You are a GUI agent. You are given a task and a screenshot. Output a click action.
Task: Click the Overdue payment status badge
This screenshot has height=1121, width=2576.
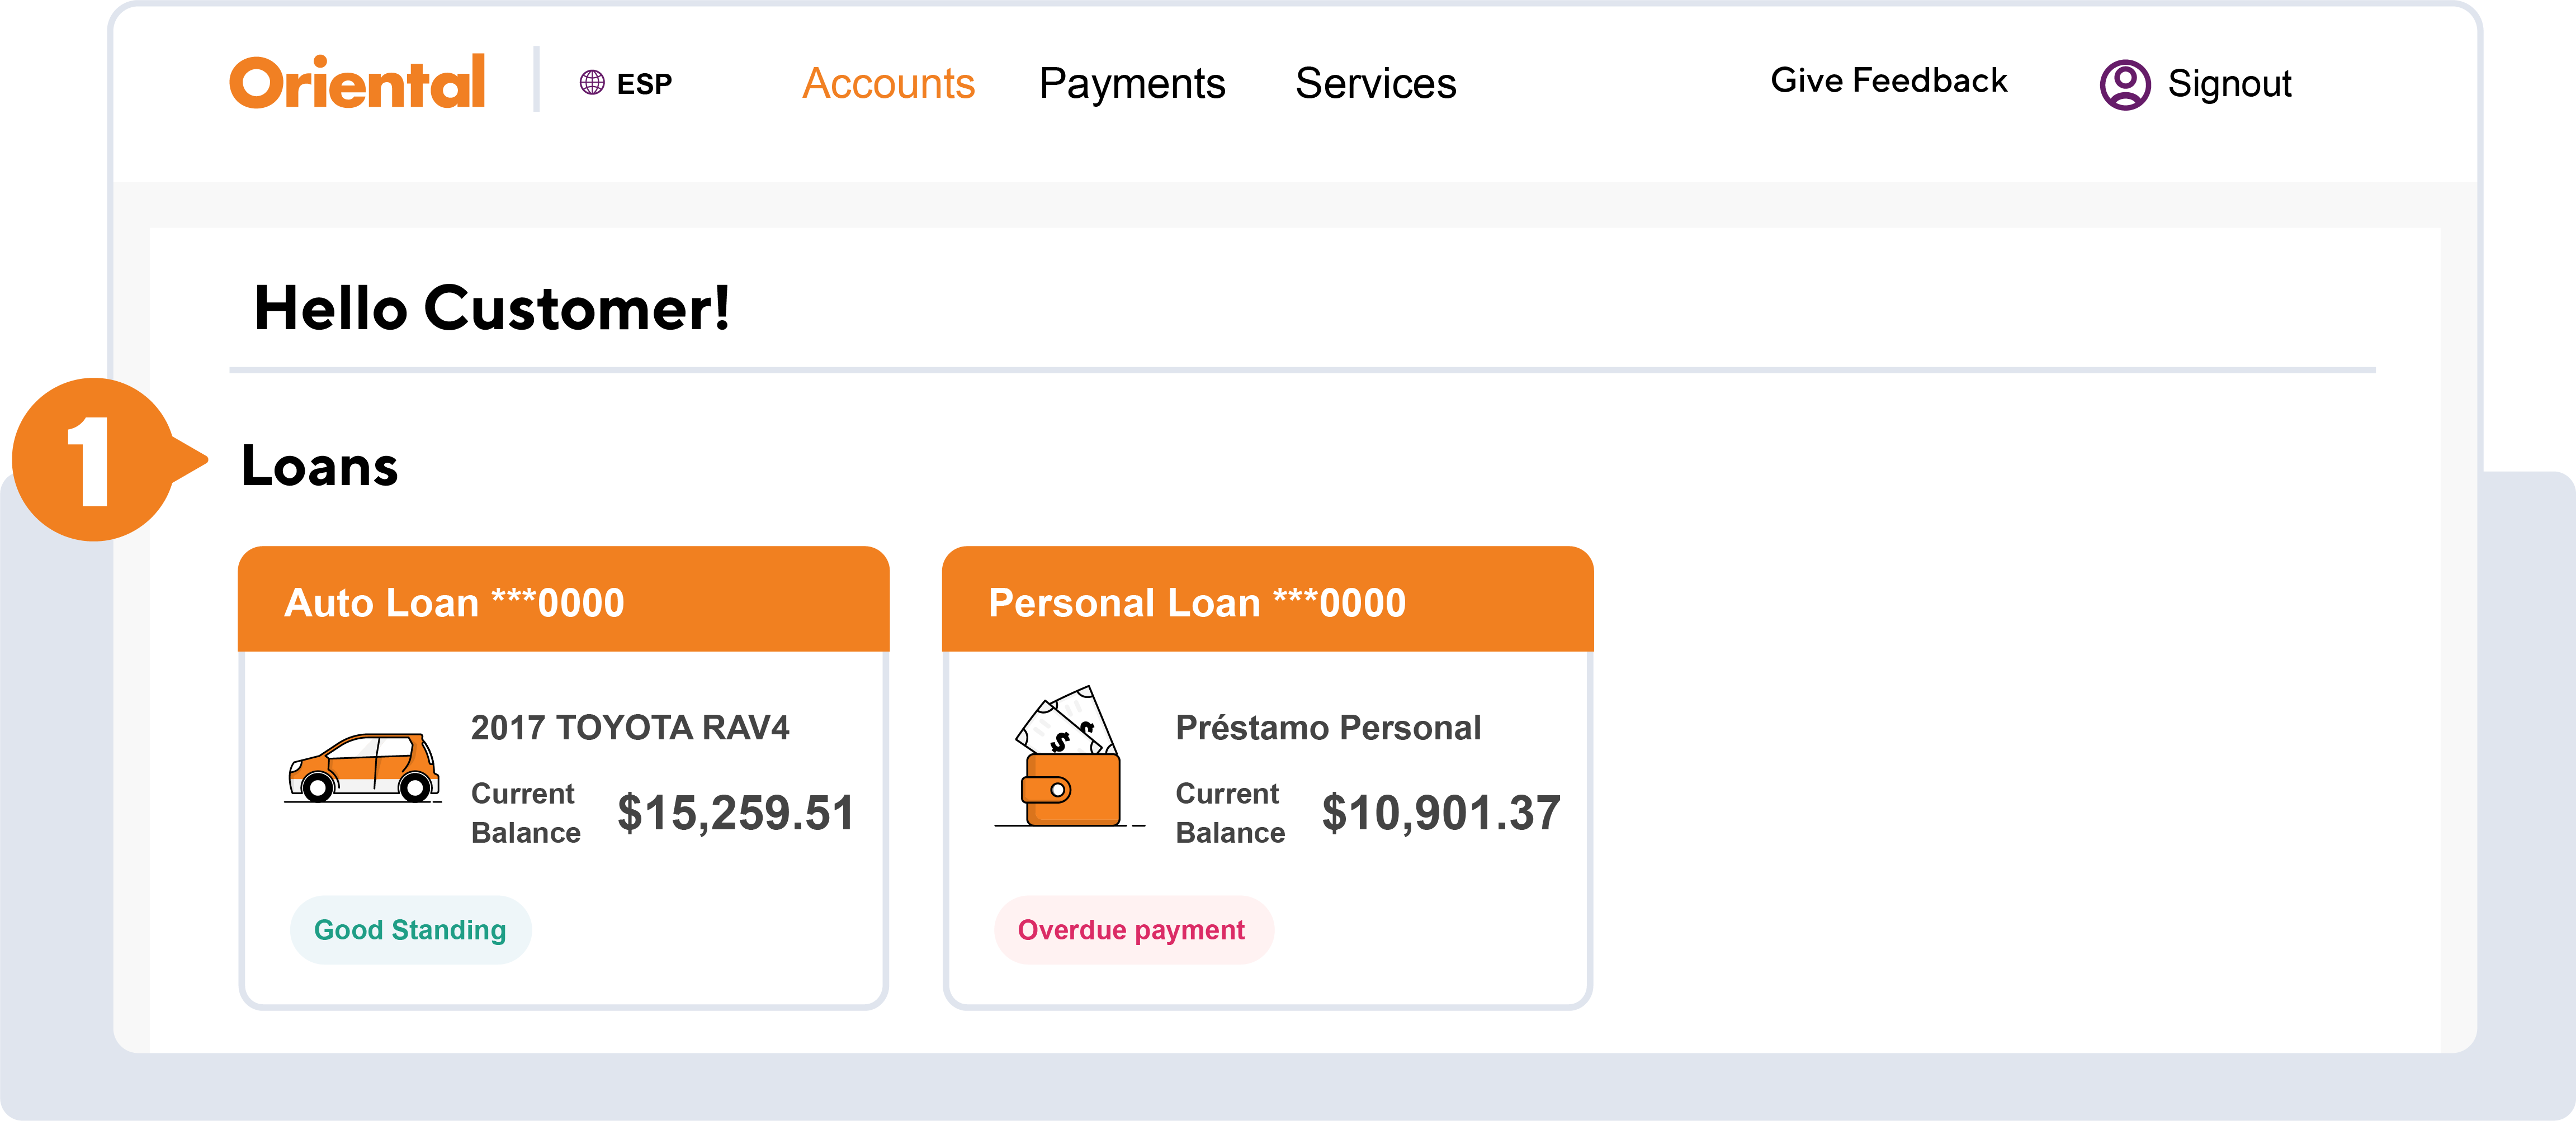coord(1133,929)
